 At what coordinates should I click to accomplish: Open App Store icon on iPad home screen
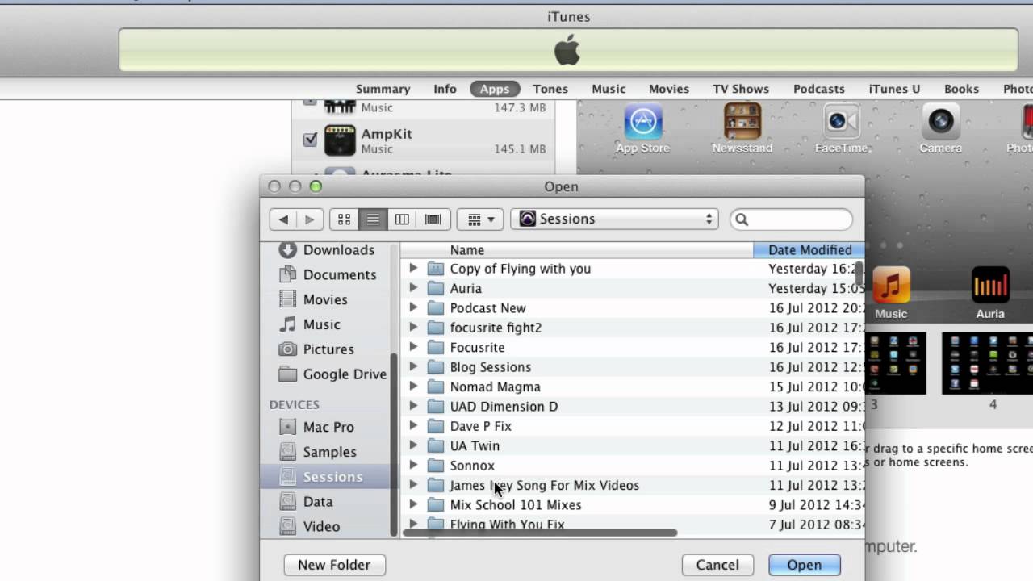[643, 122]
